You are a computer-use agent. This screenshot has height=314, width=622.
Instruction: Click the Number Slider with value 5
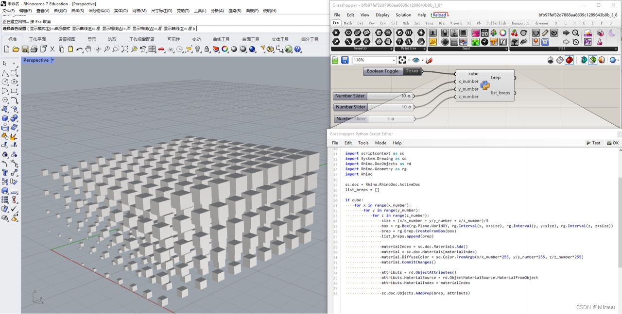coord(374,118)
